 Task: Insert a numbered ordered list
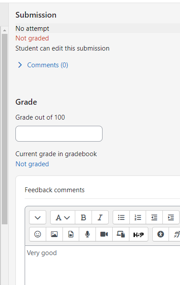click(x=138, y=217)
